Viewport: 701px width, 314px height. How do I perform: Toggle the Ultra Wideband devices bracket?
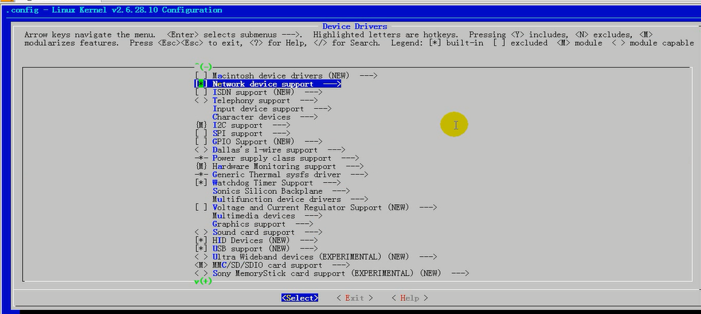tap(201, 257)
